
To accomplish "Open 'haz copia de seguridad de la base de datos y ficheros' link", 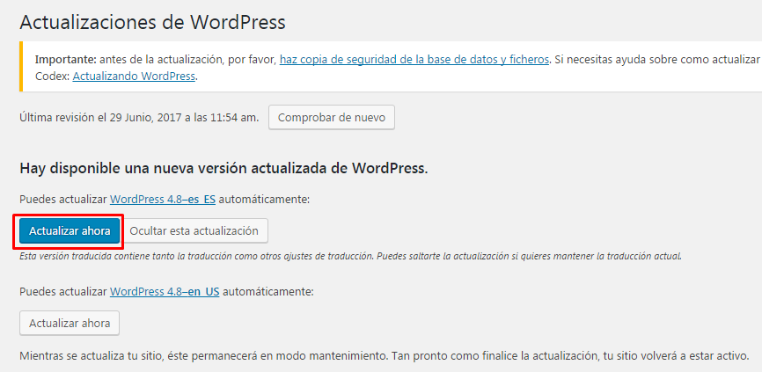I will click(414, 60).
